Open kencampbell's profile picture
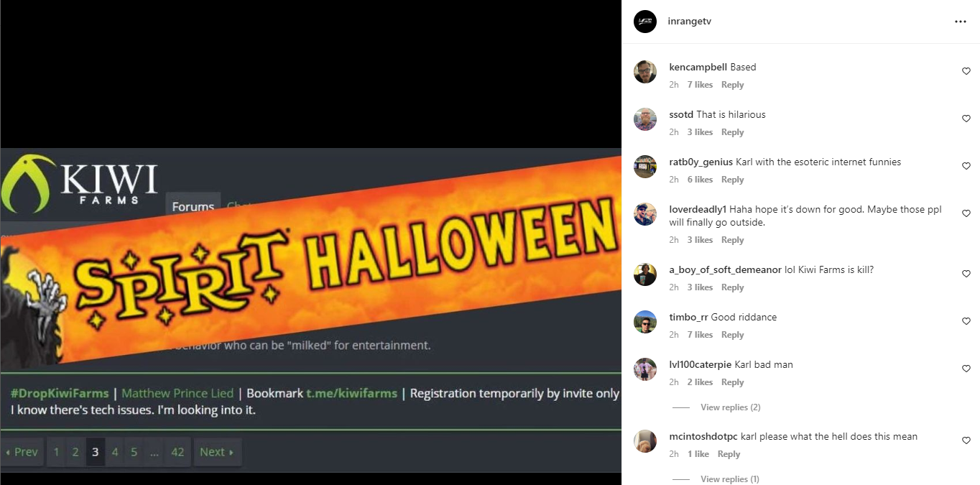The image size is (980, 485). click(x=645, y=72)
